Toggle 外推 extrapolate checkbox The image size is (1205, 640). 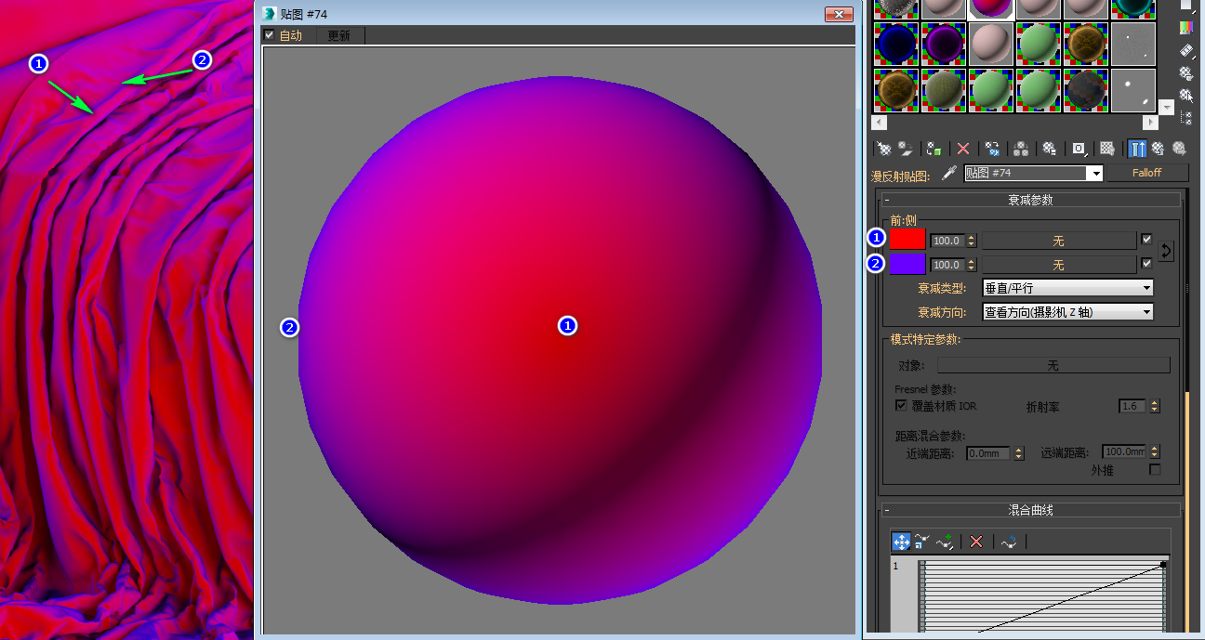point(1156,469)
